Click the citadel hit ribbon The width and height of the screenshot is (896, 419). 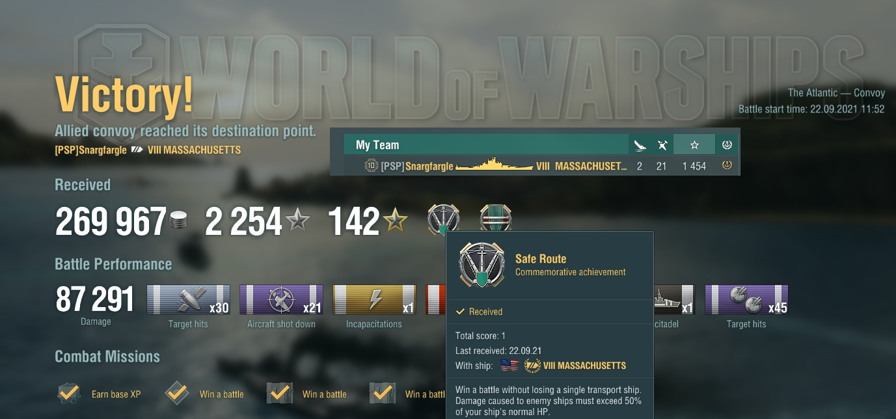click(x=674, y=300)
